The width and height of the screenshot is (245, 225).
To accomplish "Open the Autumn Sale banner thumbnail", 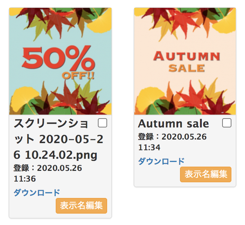I will tap(185, 61).
